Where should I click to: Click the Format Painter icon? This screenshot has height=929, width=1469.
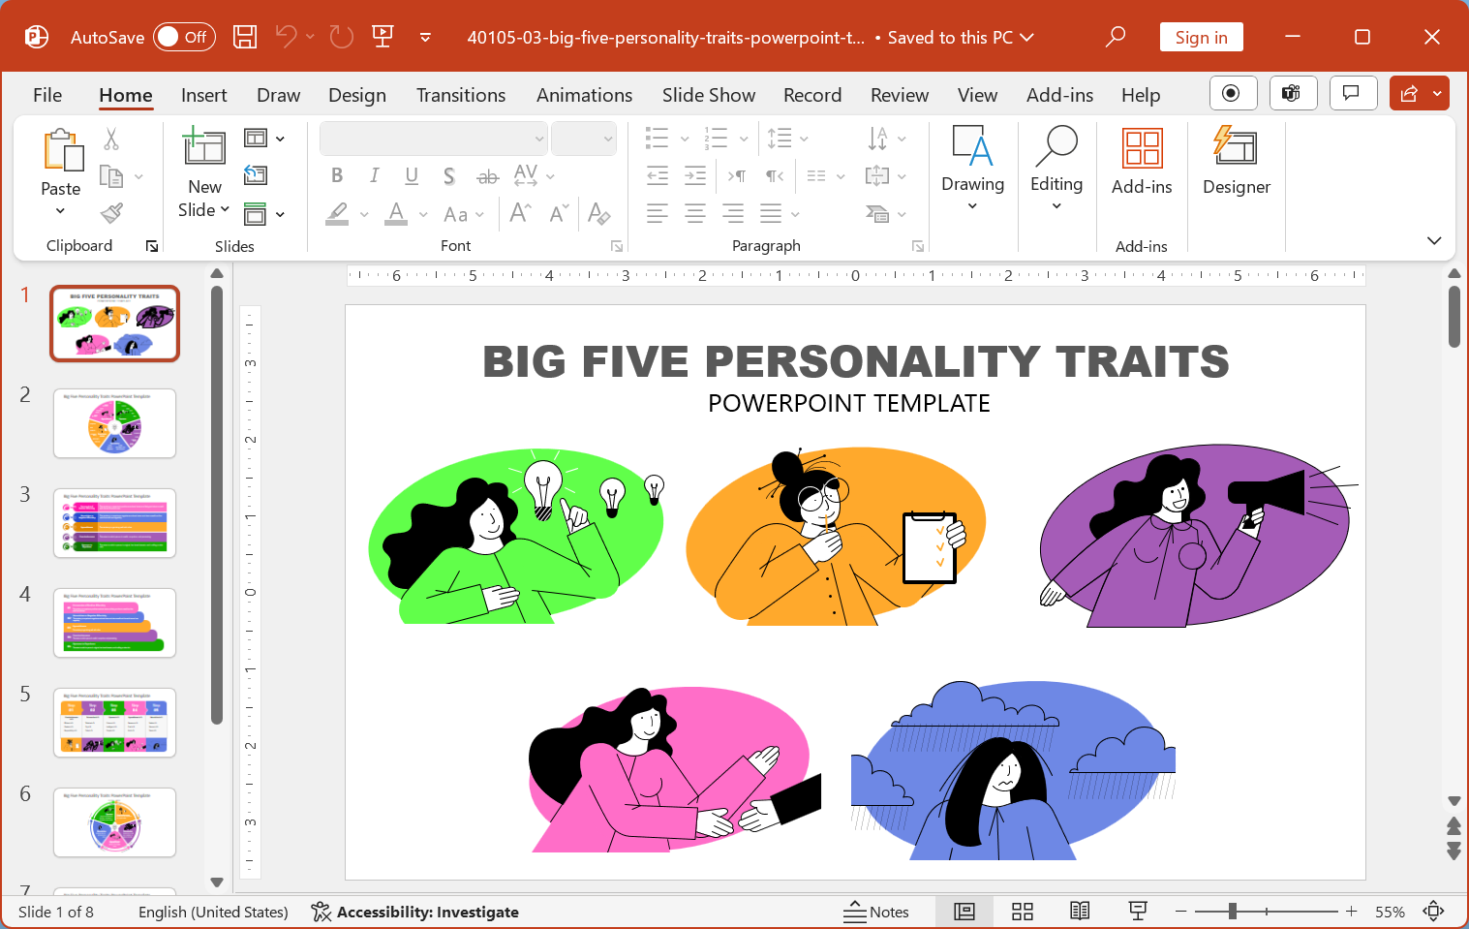(110, 212)
